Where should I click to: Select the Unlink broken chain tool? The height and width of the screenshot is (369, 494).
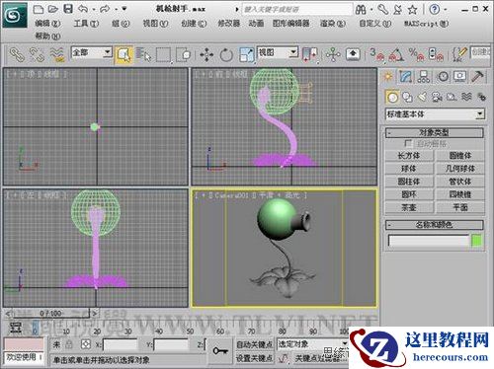(37, 54)
